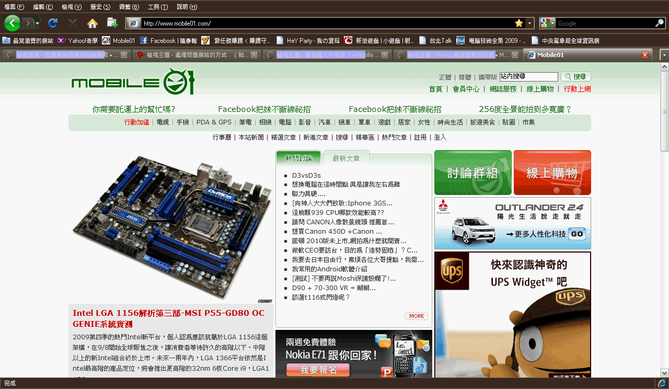This screenshot has width=669, height=389.
Task: Click the motherboard article photo
Action: coord(171,229)
